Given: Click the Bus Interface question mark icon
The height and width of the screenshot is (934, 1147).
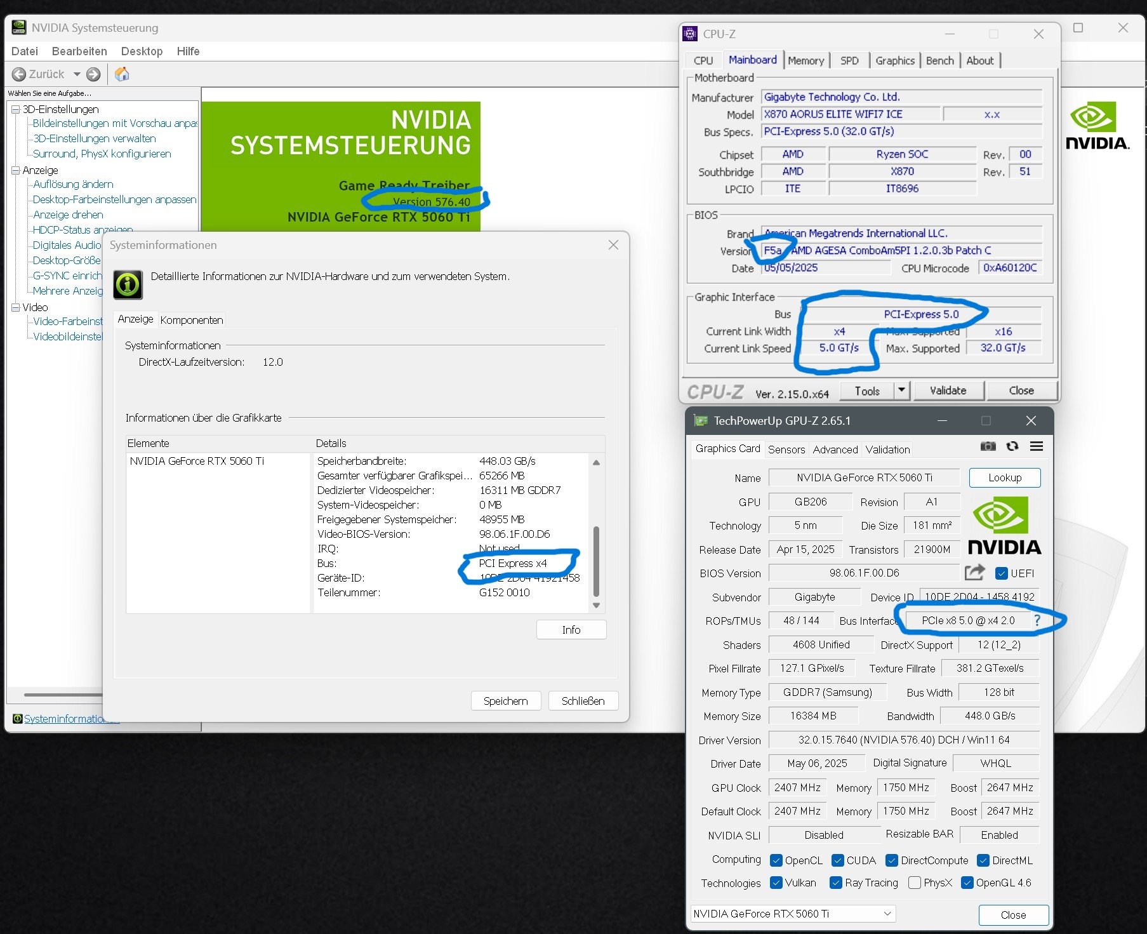Looking at the screenshot, I should pyautogui.click(x=1037, y=620).
